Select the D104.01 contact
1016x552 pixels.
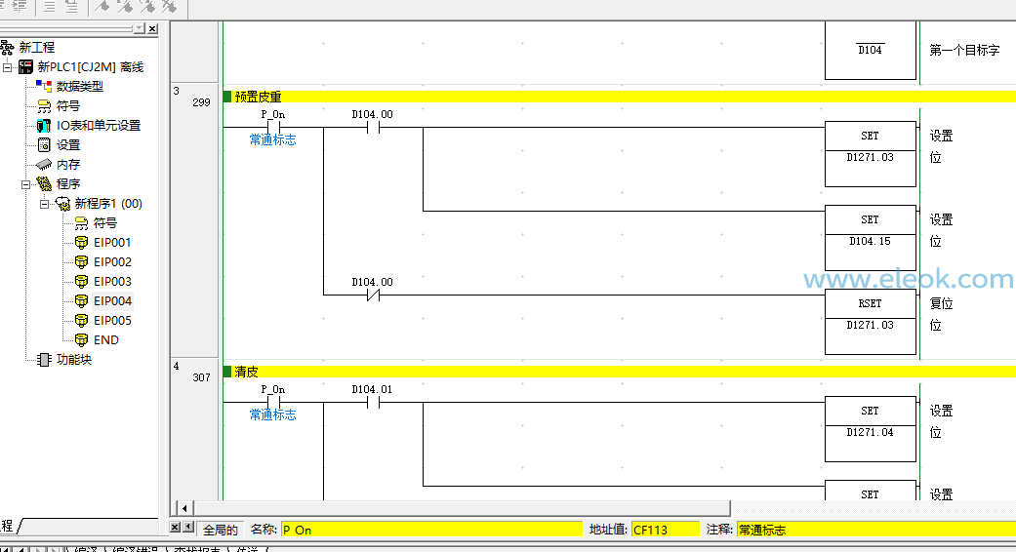pos(373,403)
